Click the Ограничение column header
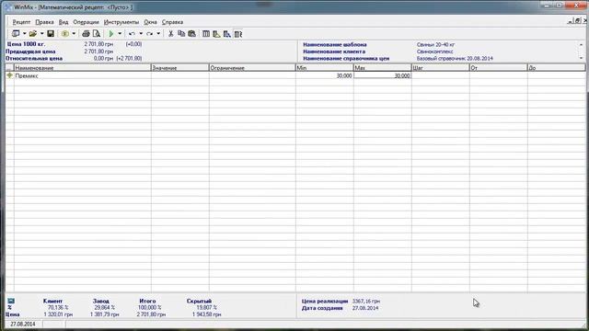The height and width of the screenshot is (331, 589). (252, 68)
